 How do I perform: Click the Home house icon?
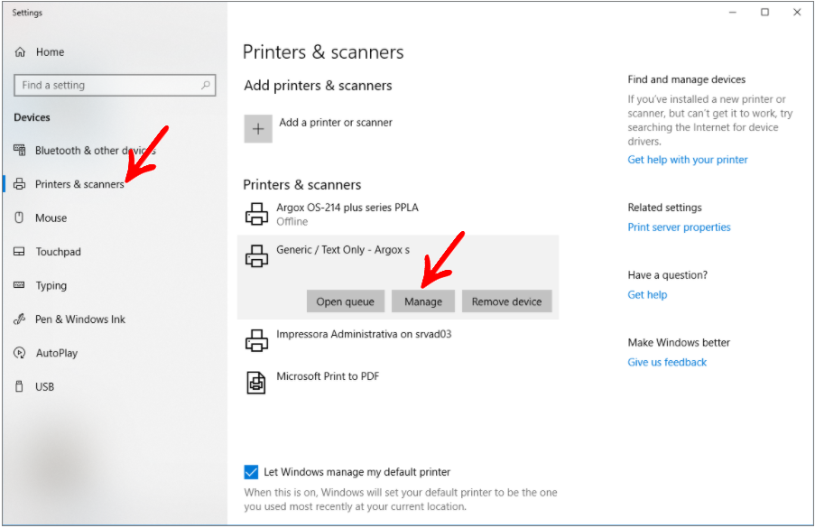click(x=20, y=52)
